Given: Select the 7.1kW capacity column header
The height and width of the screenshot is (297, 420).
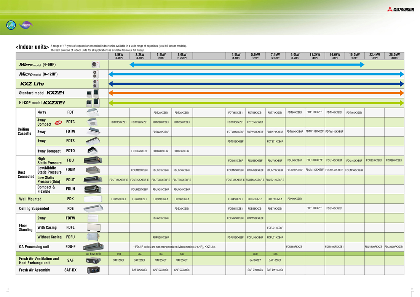Looking at the screenshot, I should (275, 56).
